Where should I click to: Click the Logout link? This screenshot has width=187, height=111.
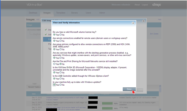145,5
